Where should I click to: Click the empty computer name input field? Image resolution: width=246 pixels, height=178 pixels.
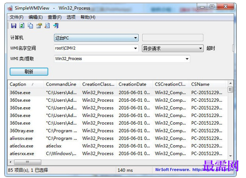pos(172,38)
